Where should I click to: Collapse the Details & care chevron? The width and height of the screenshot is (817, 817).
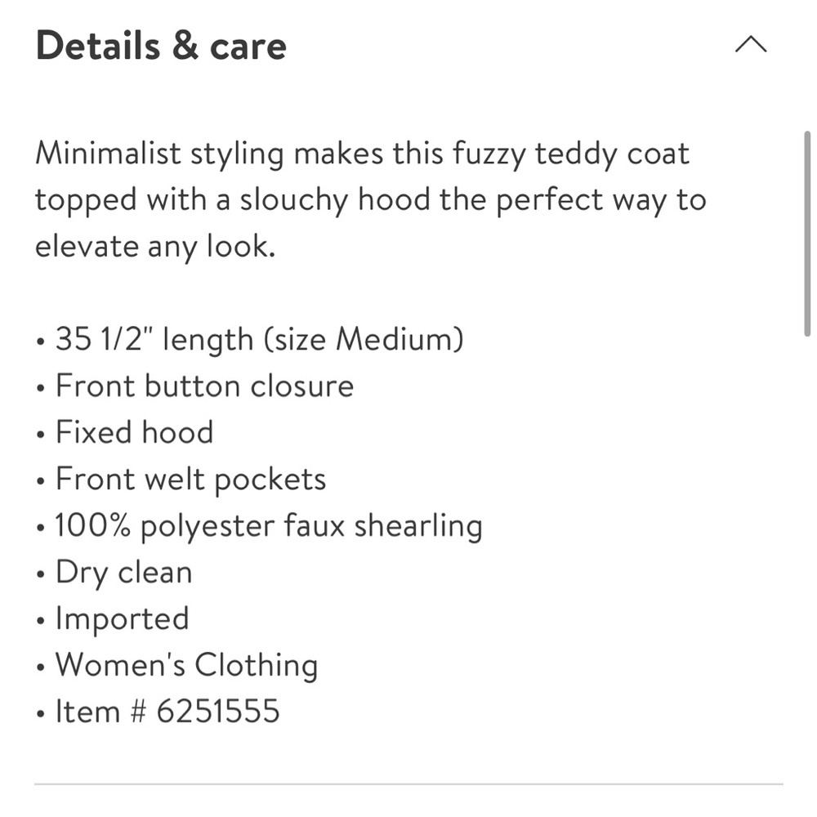[x=750, y=45]
